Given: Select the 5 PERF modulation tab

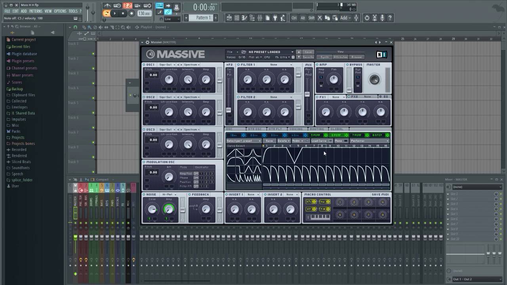Looking at the screenshot, I should tap(316, 135).
